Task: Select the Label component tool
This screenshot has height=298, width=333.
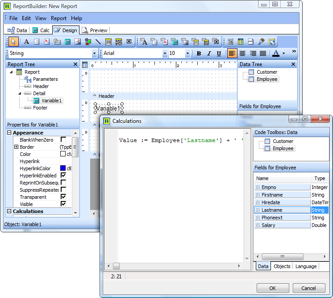Action: (26, 42)
